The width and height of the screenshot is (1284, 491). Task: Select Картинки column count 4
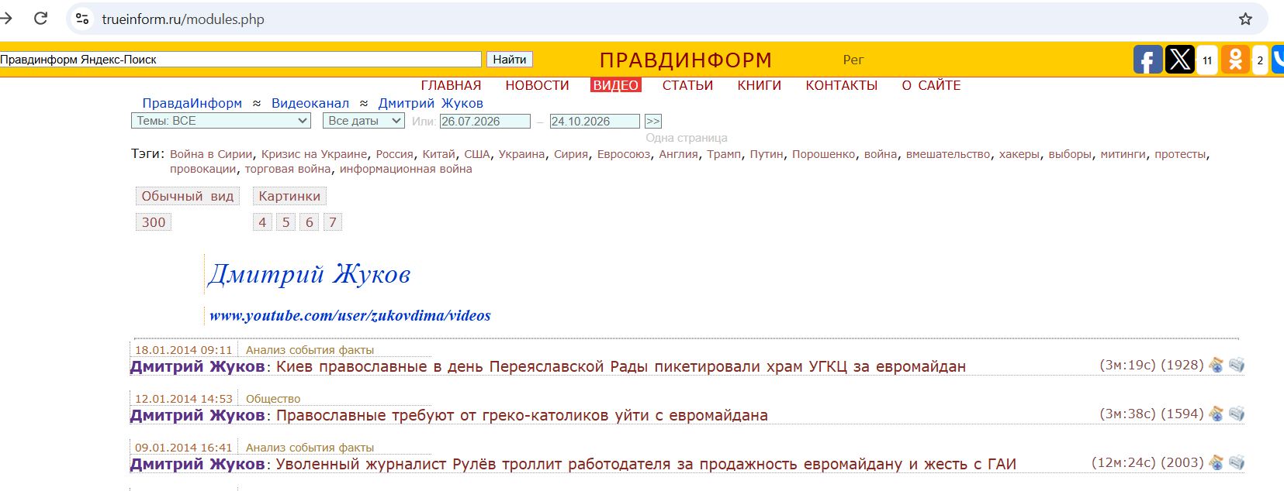pos(262,222)
